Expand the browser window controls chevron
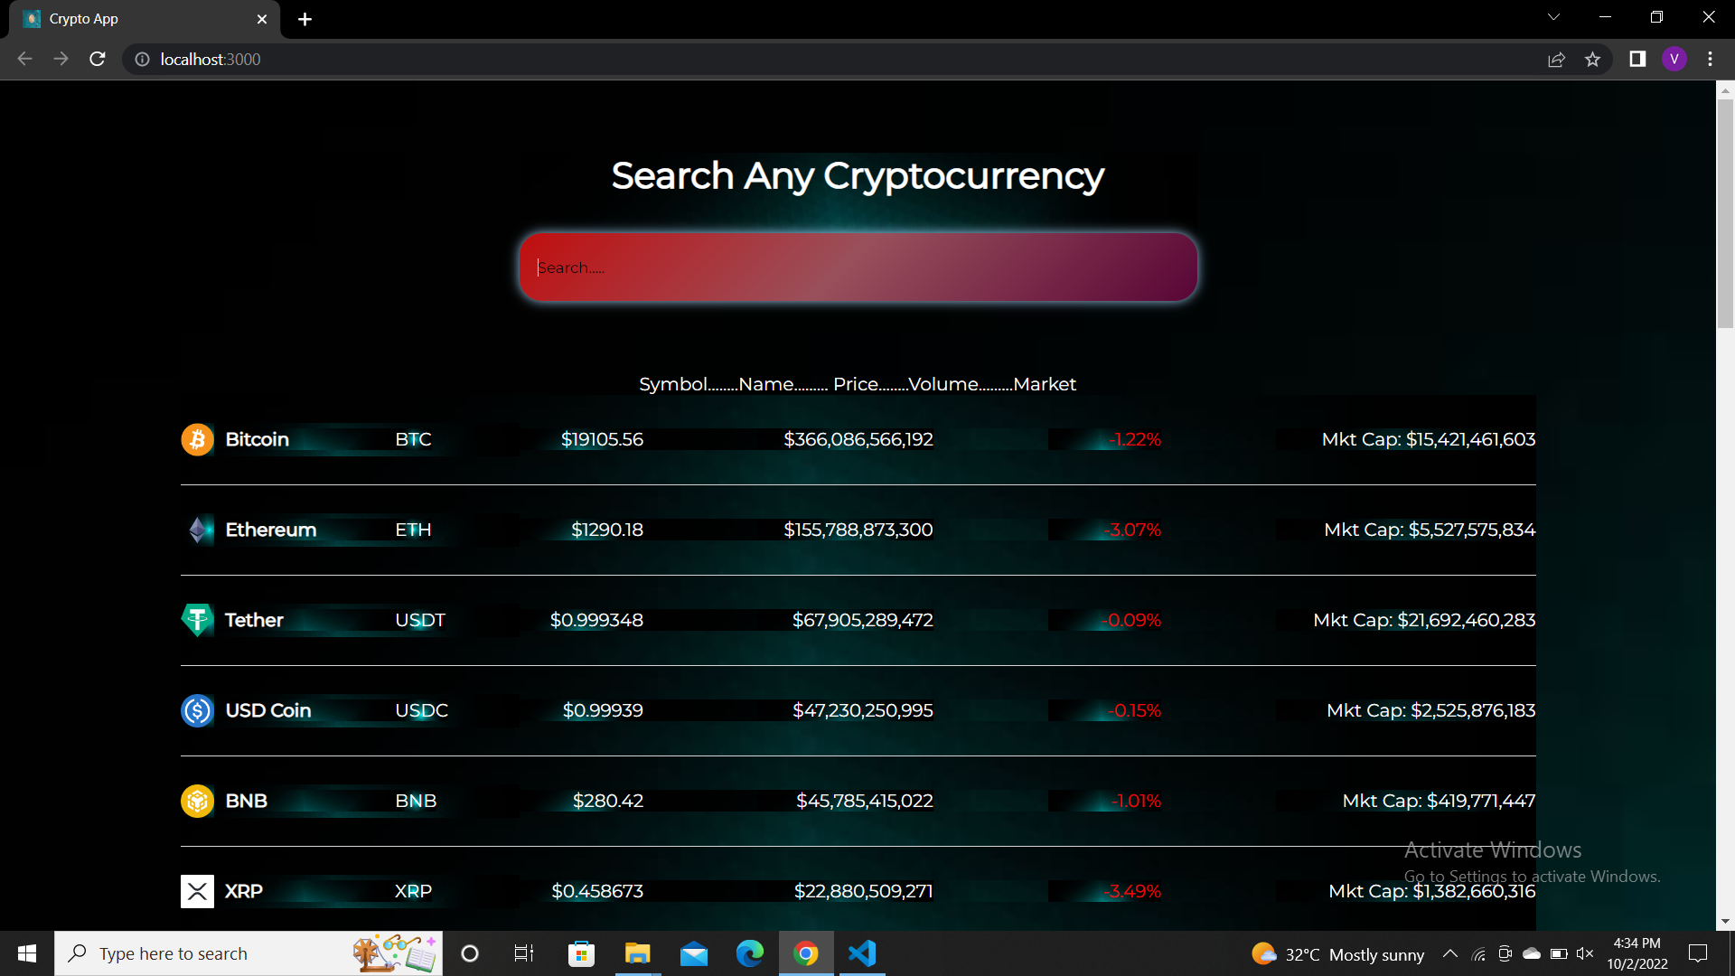This screenshot has height=976, width=1735. [1552, 16]
